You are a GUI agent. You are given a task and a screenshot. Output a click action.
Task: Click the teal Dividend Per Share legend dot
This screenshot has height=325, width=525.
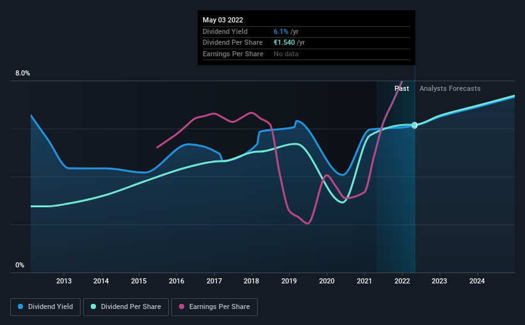pyautogui.click(x=93, y=306)
